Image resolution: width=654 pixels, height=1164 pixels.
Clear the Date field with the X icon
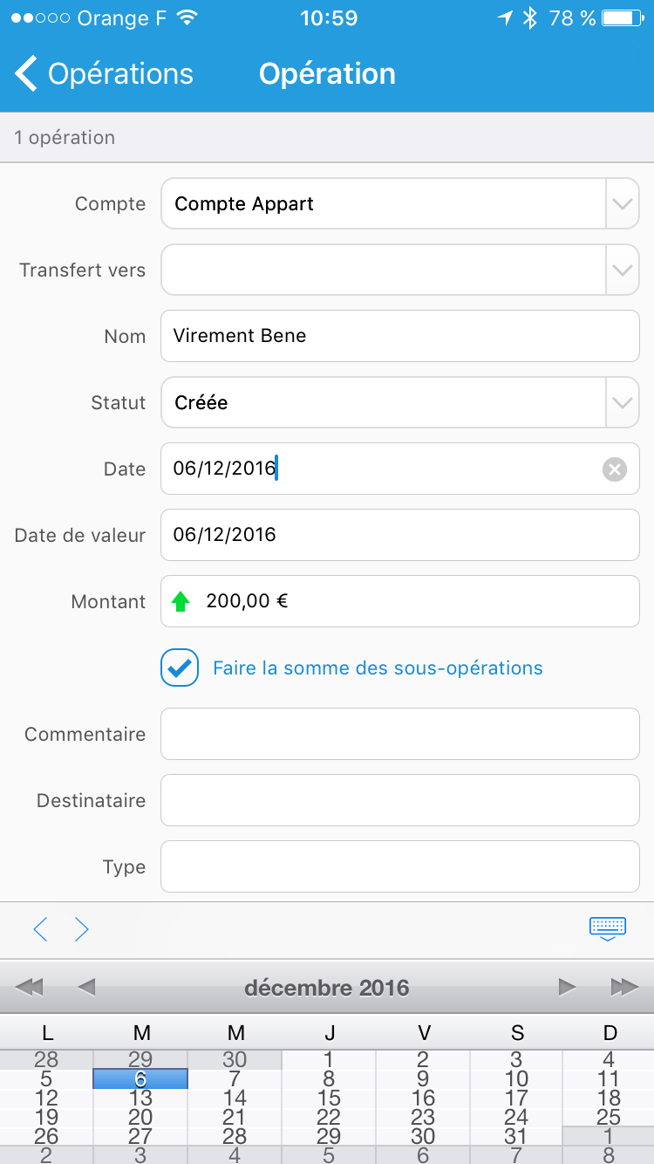(615, 469)
